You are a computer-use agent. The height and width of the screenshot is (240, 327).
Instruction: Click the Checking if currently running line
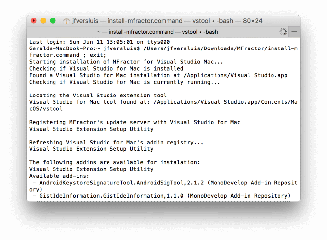[124, 82]
